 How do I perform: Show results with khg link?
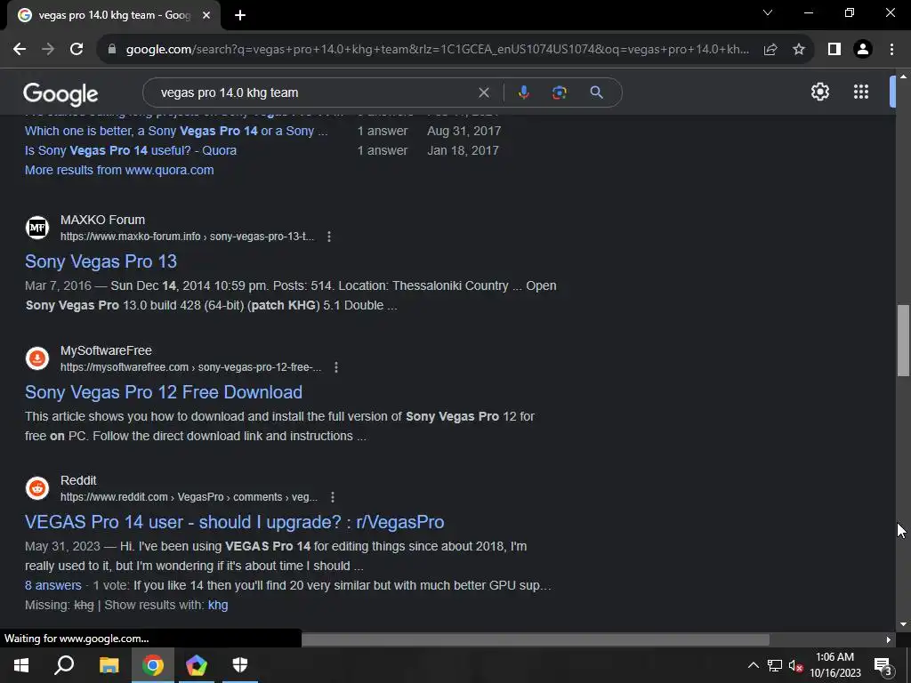coord(218,605)
